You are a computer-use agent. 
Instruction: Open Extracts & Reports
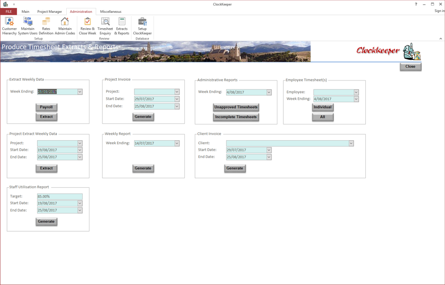[x=122, y=26]
